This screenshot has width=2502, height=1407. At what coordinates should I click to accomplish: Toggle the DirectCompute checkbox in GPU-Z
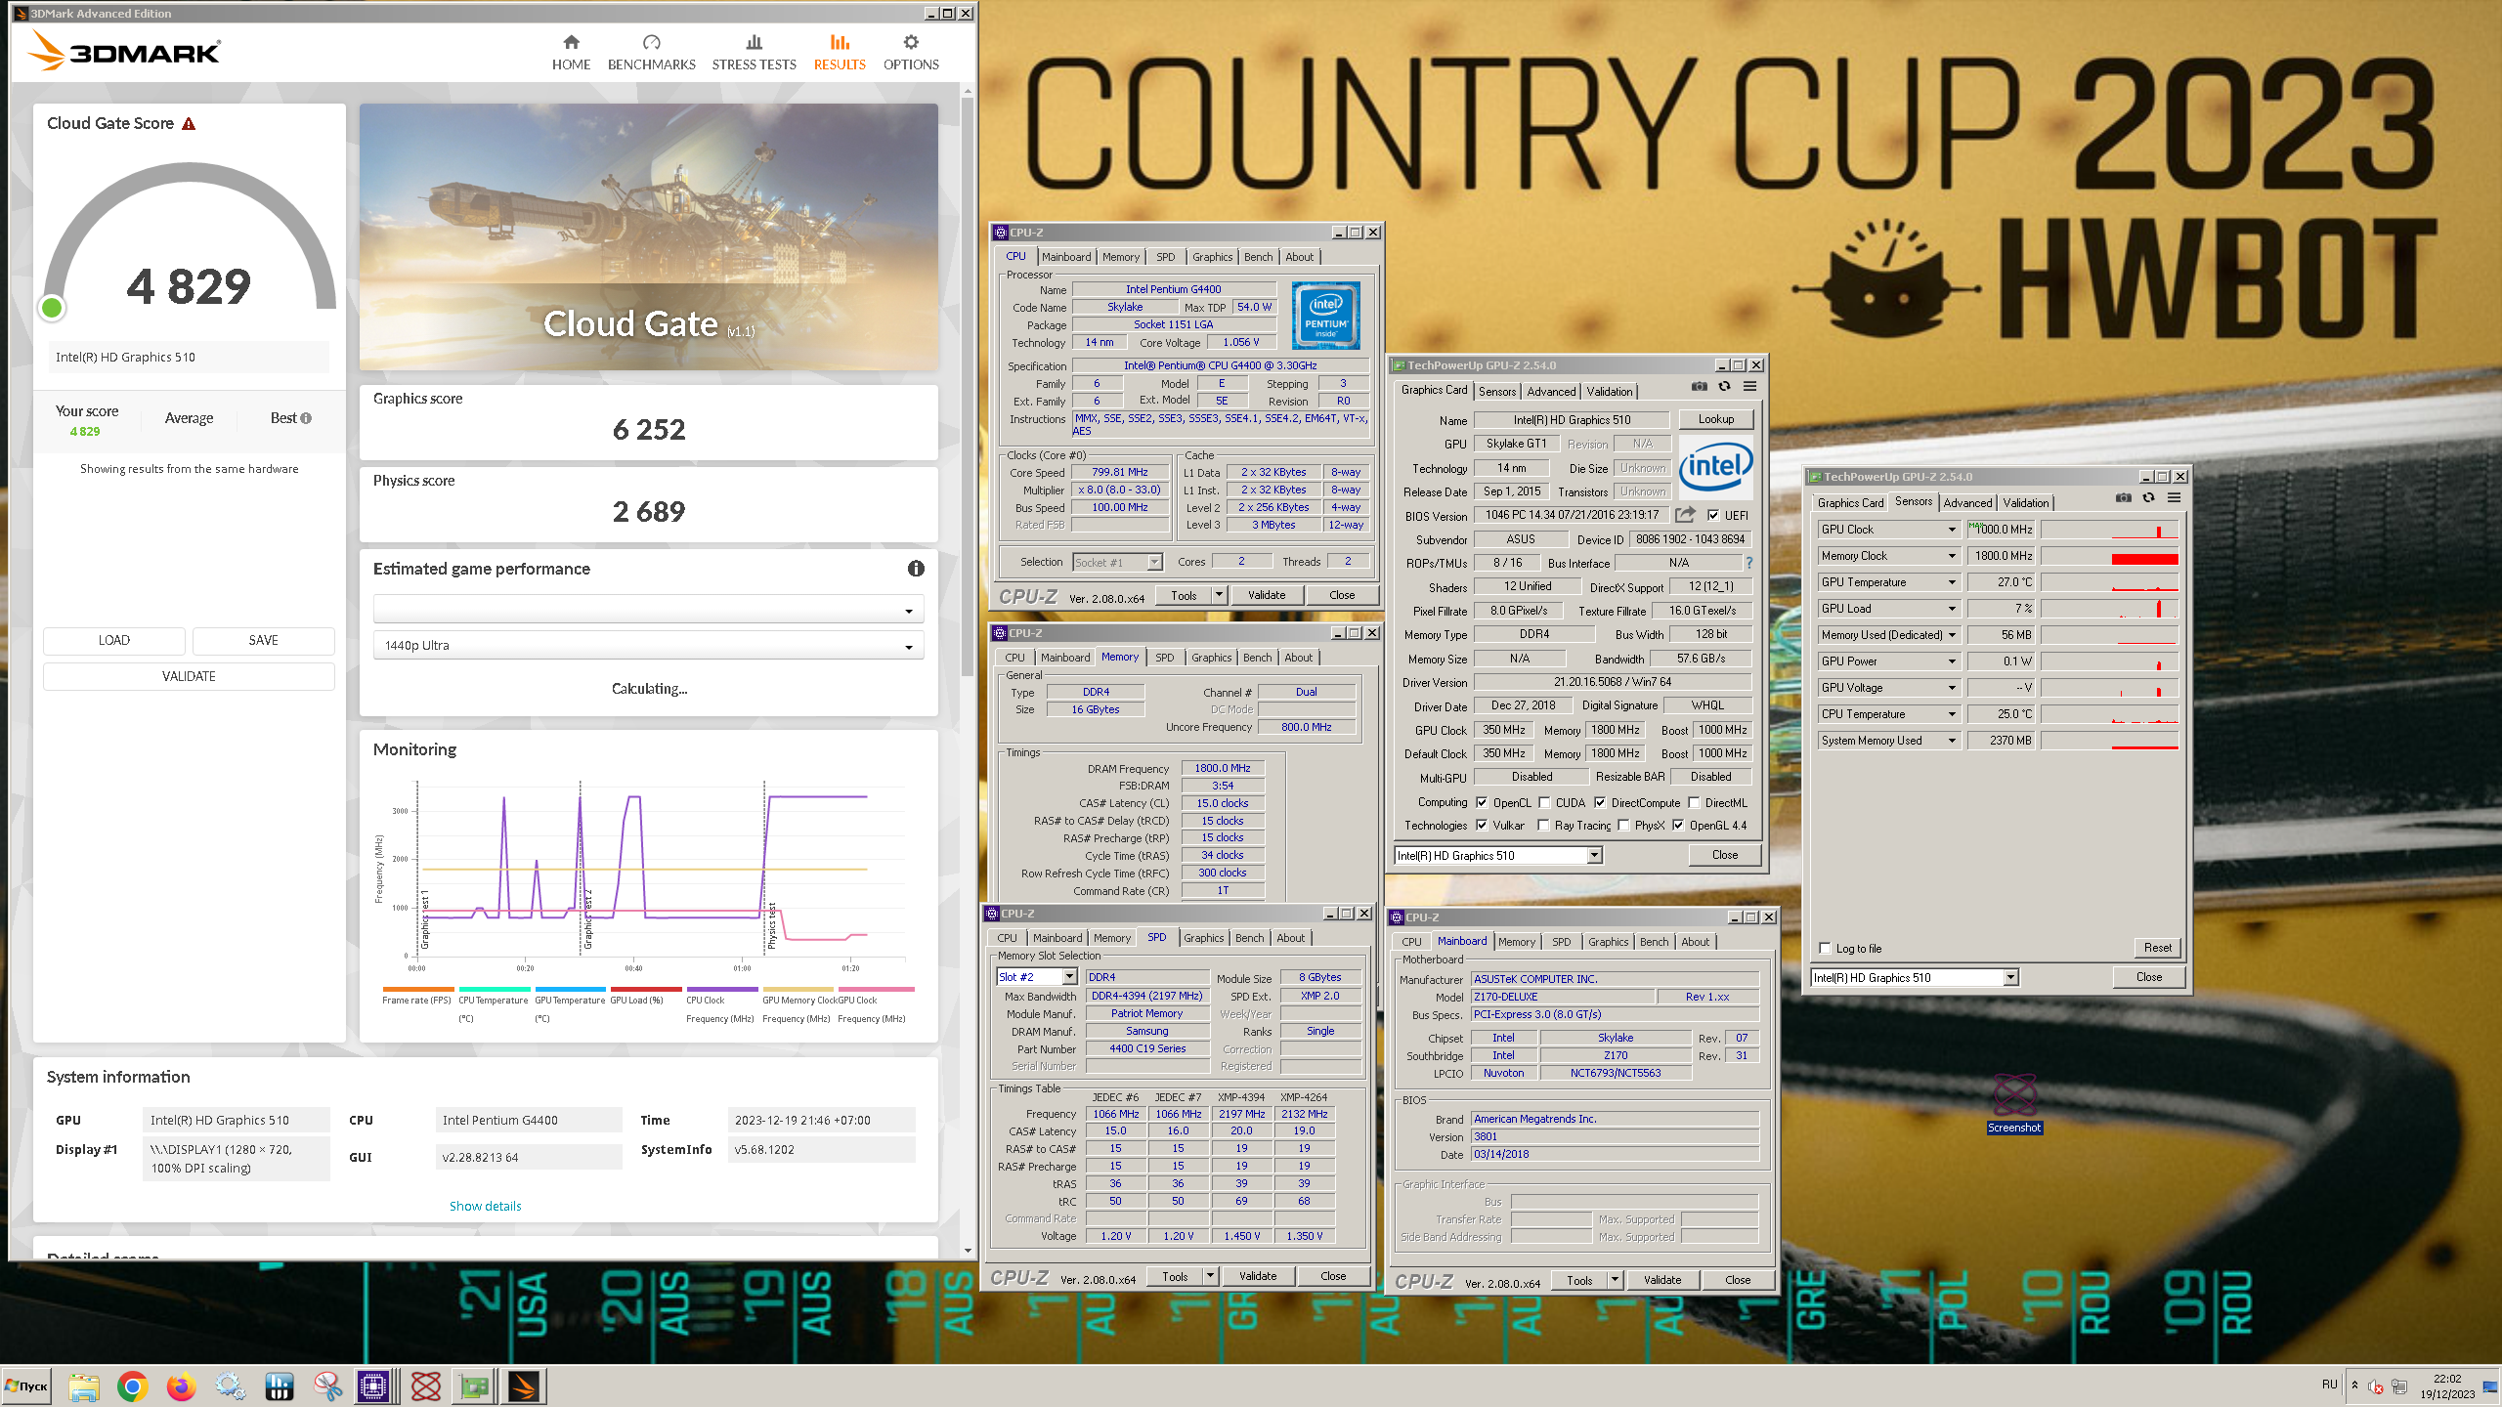click(x=1600, y=803)
